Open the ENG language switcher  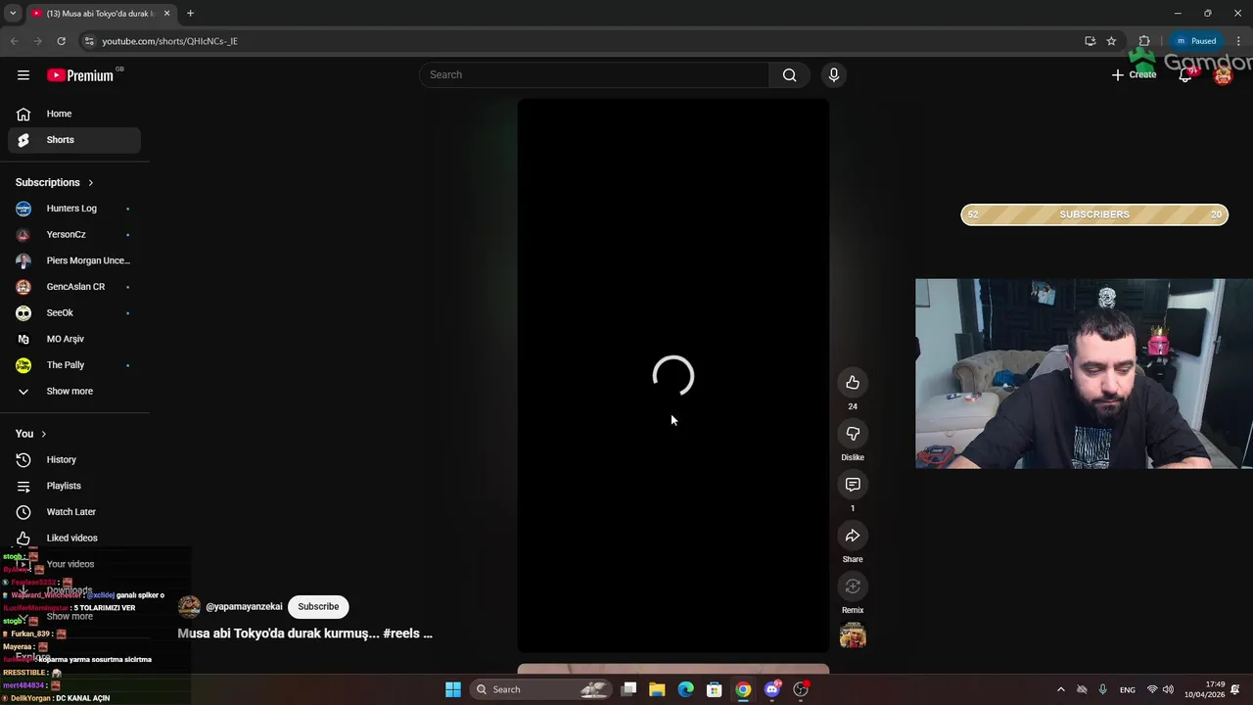1128,689
